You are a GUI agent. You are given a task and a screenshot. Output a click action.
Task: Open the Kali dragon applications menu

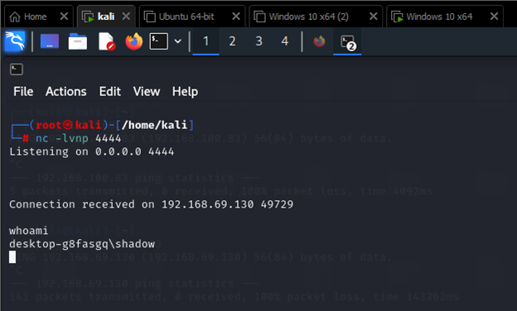15,41
